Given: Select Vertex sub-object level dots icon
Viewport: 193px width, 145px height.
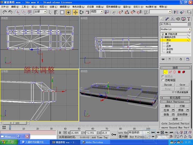Looking at the screenshot, I should tap(166, 72).
